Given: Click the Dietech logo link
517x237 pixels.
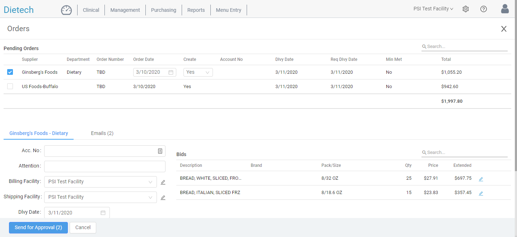Looking at the screenshot, I should 19,10.
